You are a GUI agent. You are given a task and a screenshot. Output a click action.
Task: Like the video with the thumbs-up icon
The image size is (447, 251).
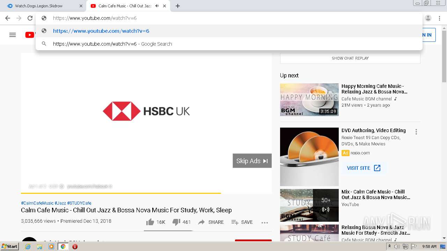(150, 222)
